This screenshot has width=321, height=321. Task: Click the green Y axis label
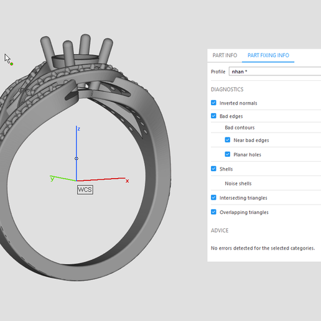[x=52, y=179]
